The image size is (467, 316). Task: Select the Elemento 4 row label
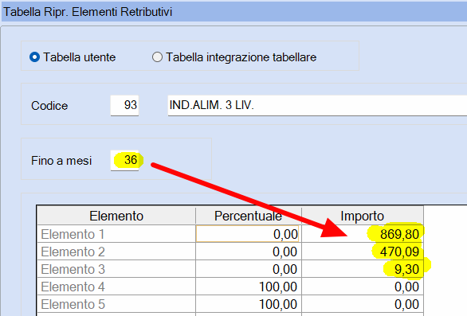click(116, 287)
